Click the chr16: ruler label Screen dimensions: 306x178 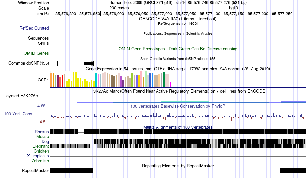(x=43, y=14)
